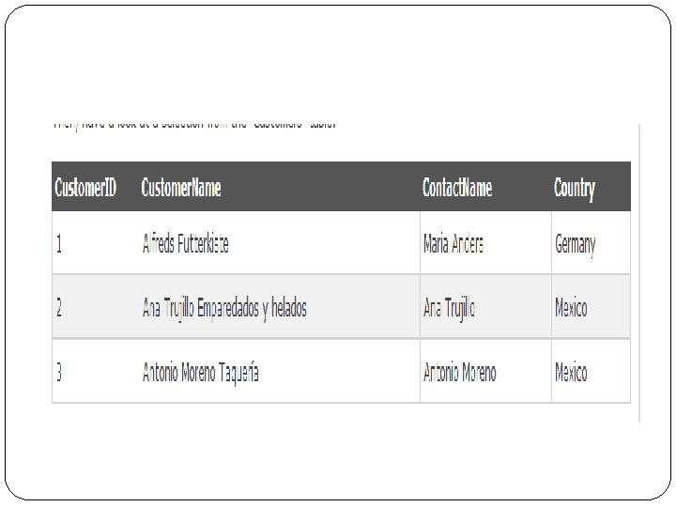This screenshot has height=507, width=676.
Task: Select the Maria Anders contact cell
Action: tap(453, 243)
